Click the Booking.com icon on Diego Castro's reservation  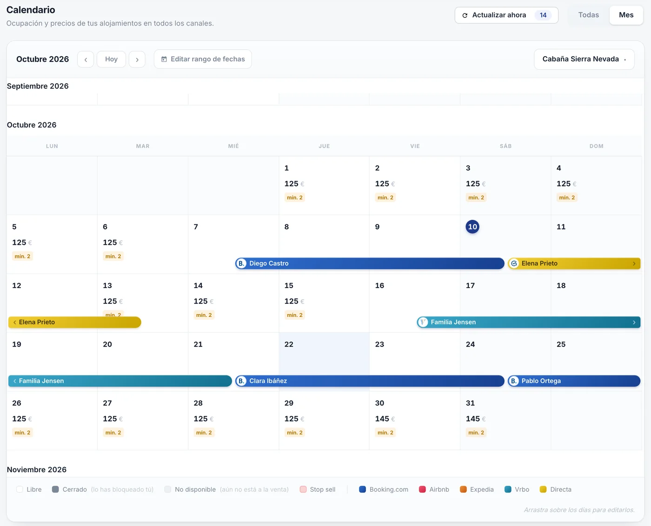[x=241, y=263]
